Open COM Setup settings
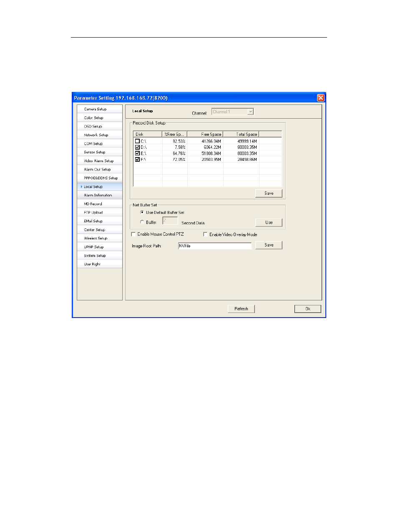 coord(100,144)
